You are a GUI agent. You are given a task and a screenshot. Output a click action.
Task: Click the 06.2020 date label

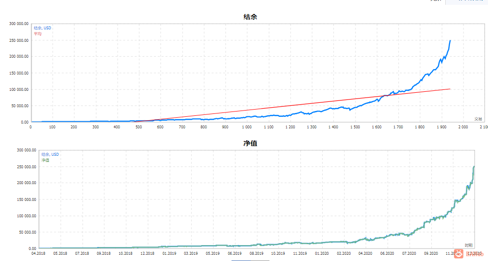(x=387, y=253)
